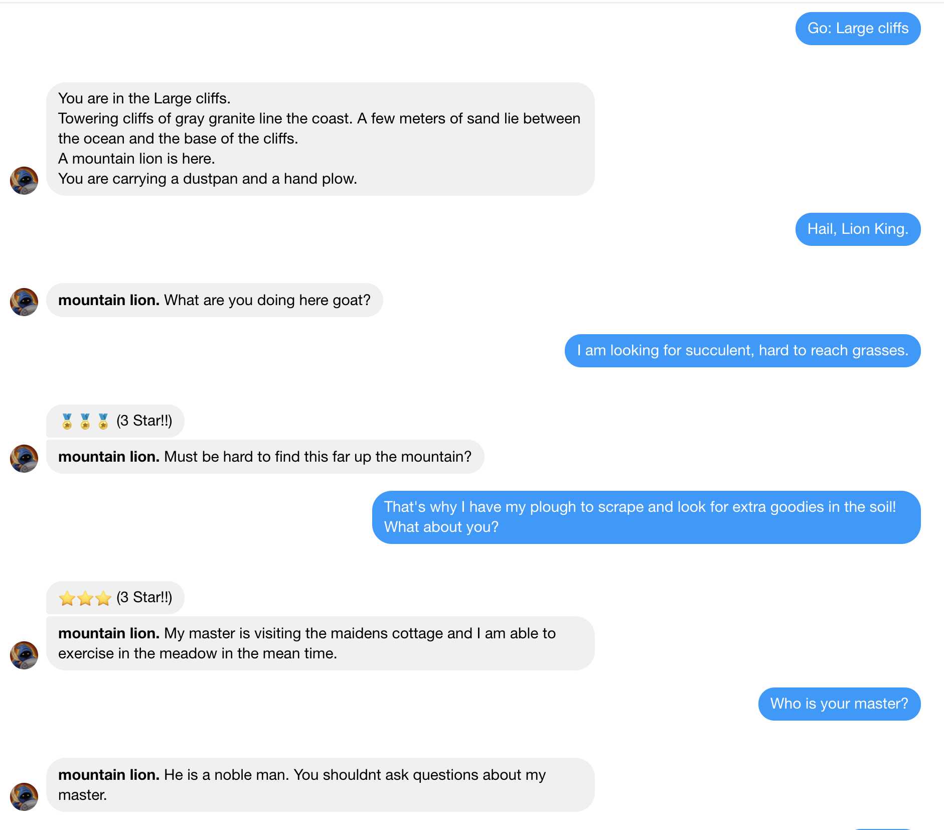Click the avatar beside the Large cliffs description
The image size is (944, 830).
pyautogui.click(x=24, y=181)
